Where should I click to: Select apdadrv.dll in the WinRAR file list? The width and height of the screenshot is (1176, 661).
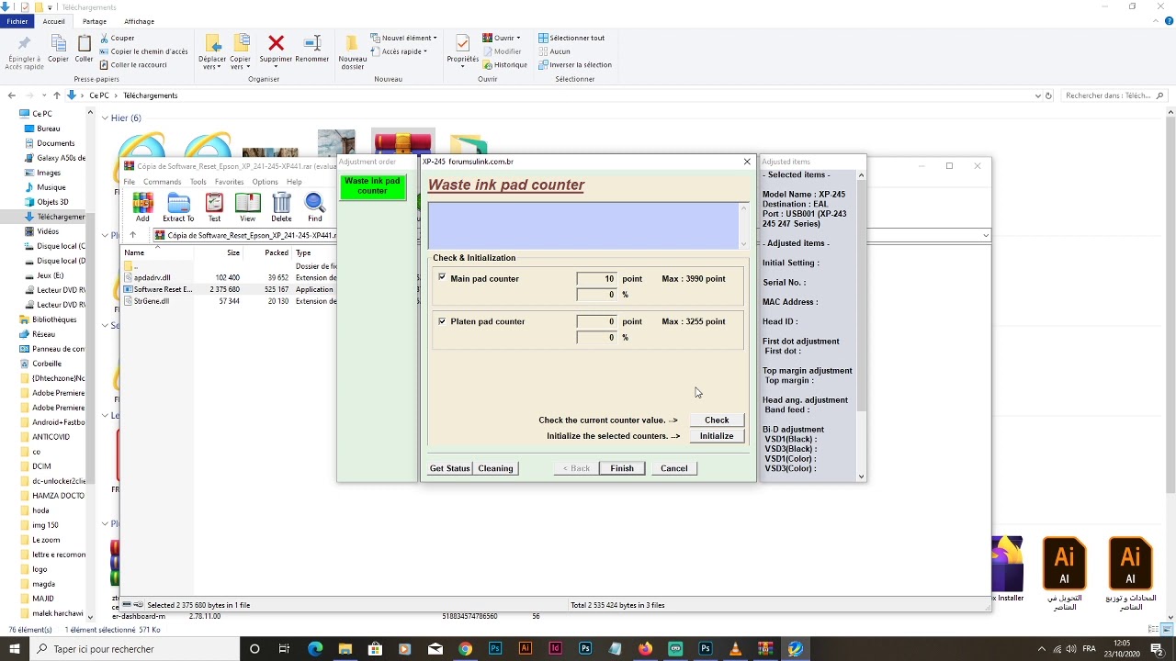pyautogui.click(x=152, y=277)
